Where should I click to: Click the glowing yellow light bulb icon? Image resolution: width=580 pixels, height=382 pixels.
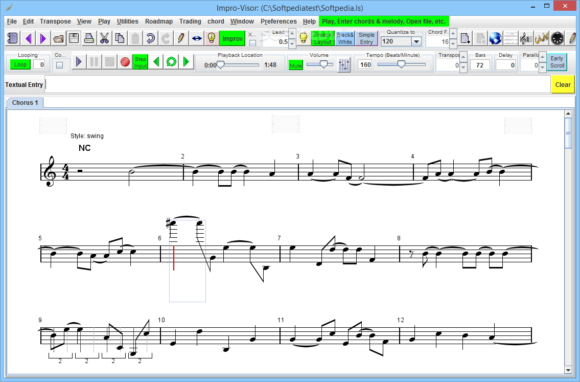[304, 38]
